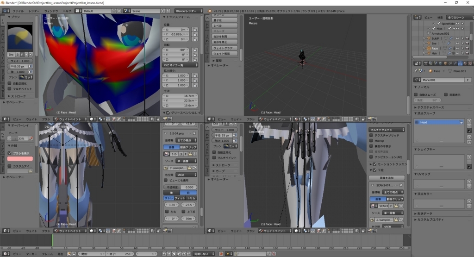Viewport: 474px width, 257px height.
Task: Expand the テクスチャスペース panel
Action: [x=428, y=107]
